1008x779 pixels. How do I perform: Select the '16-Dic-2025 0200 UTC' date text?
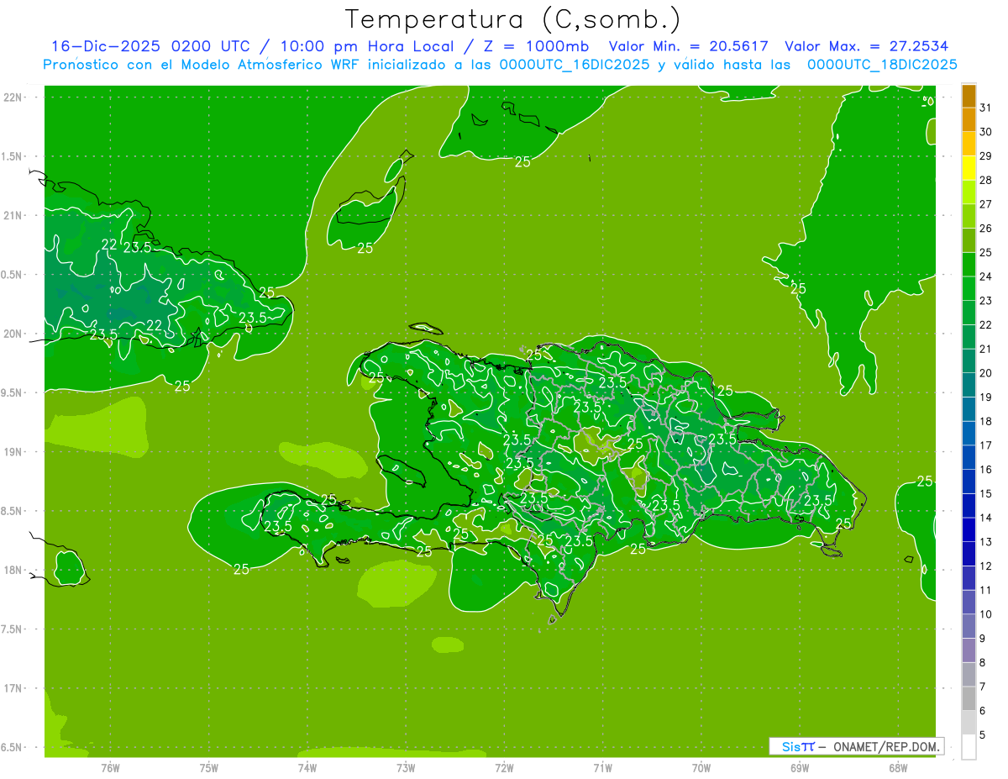(x=150, y=46)
